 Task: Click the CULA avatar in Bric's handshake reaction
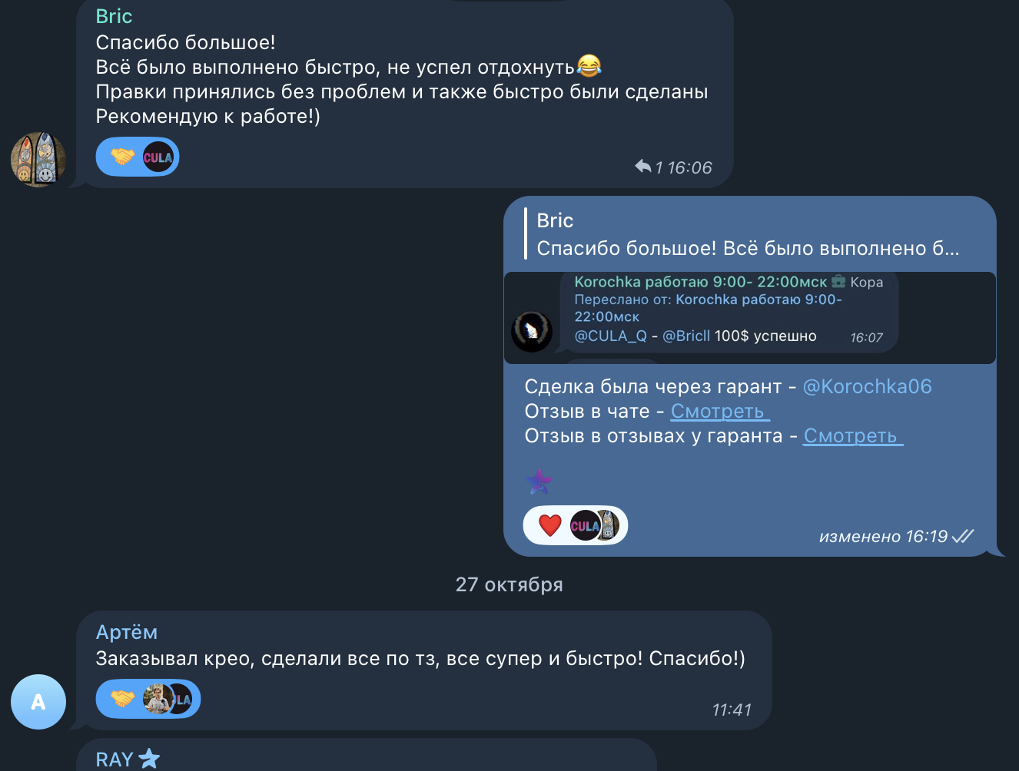click(x=158, y=157)
